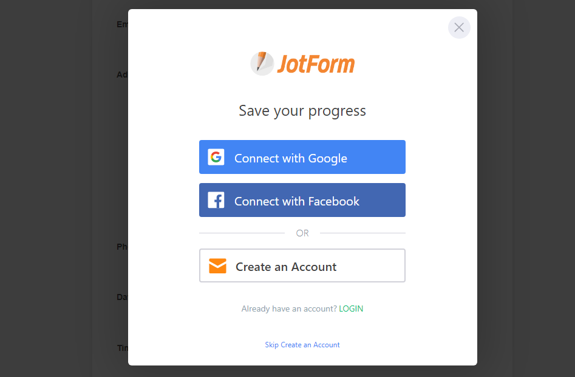Click the OR divider text
Viewport: 575px width, 377px height.
pos(302,233)
